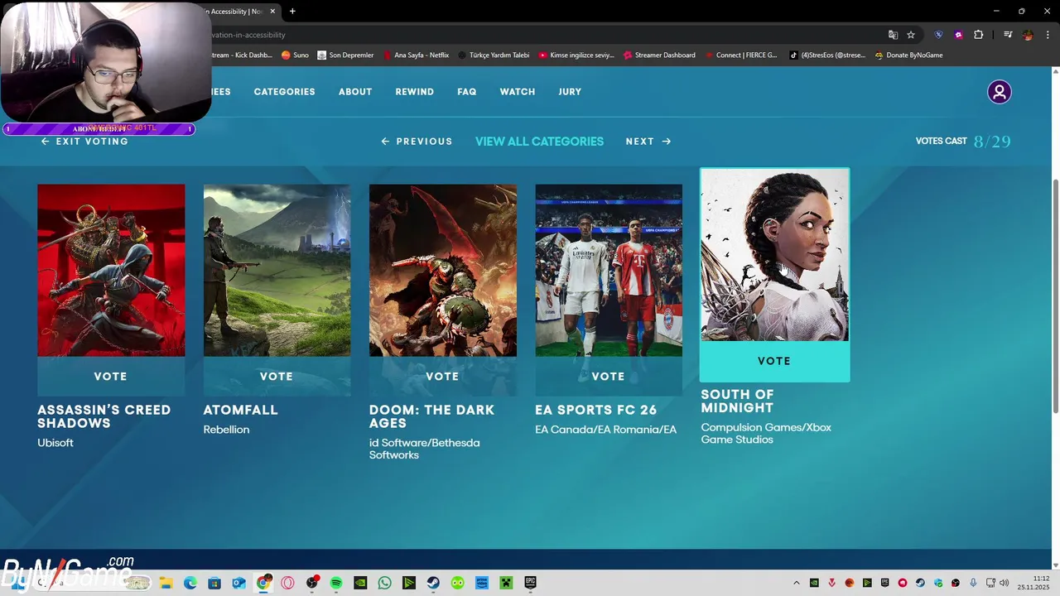Show hidden system tray icons
The height and width of the screenshot is (596, 1060).
click(x=797, y=583)
